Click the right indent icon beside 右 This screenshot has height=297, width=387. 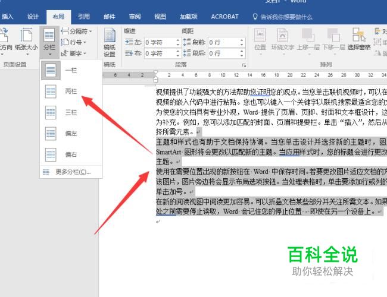(129, 53)
